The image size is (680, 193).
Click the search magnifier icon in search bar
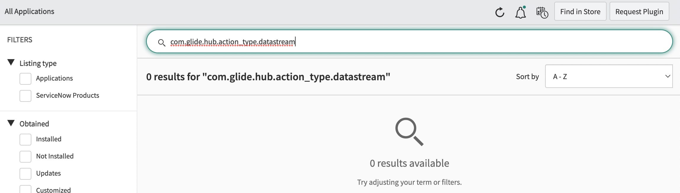pos(162,42)
